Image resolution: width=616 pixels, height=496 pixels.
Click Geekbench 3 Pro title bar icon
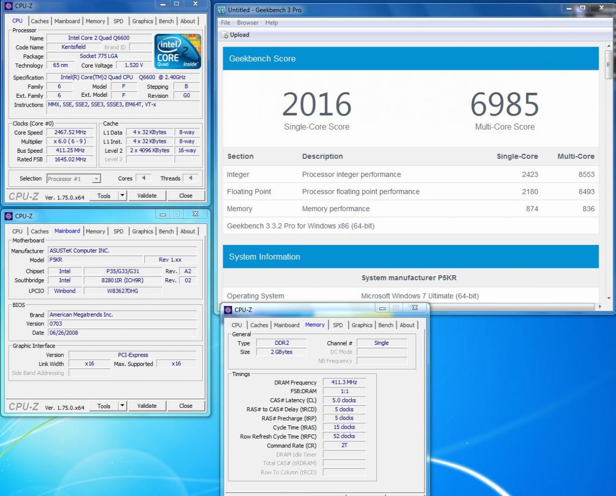point(221,10)
